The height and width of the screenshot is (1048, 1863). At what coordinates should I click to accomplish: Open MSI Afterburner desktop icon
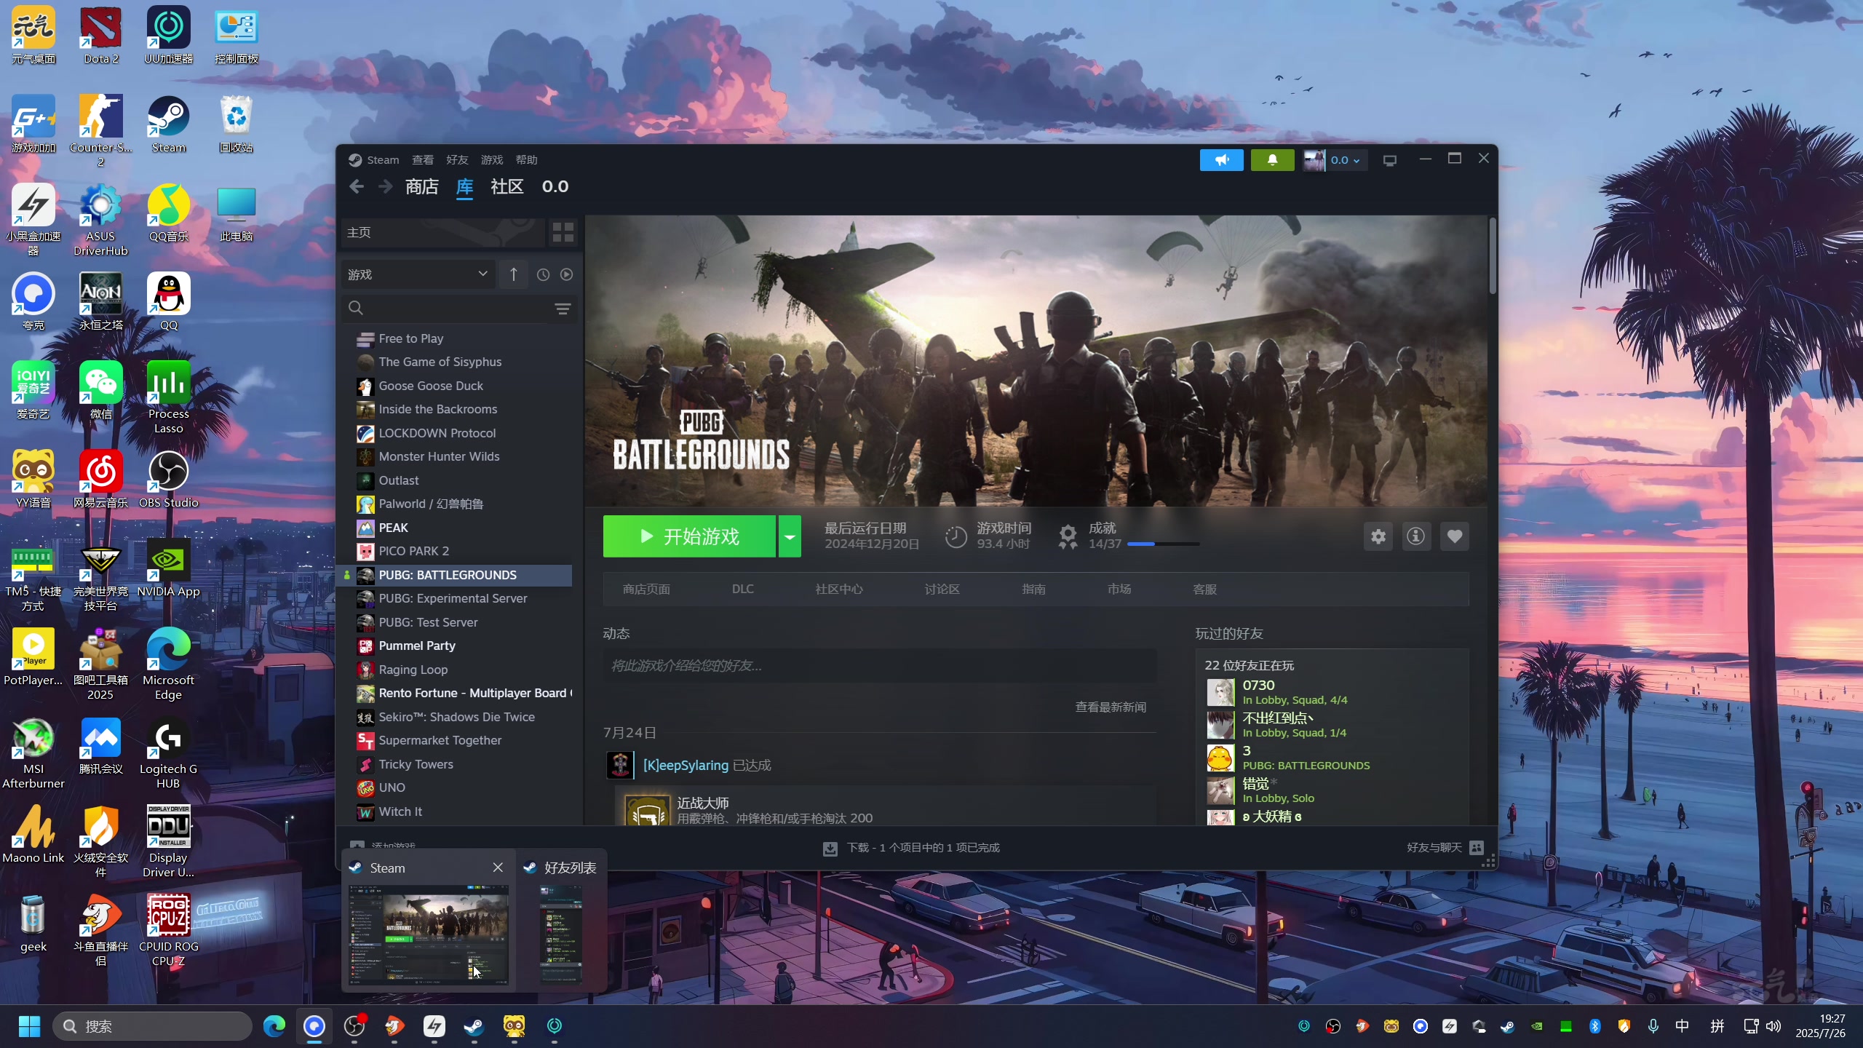point(33,753)
